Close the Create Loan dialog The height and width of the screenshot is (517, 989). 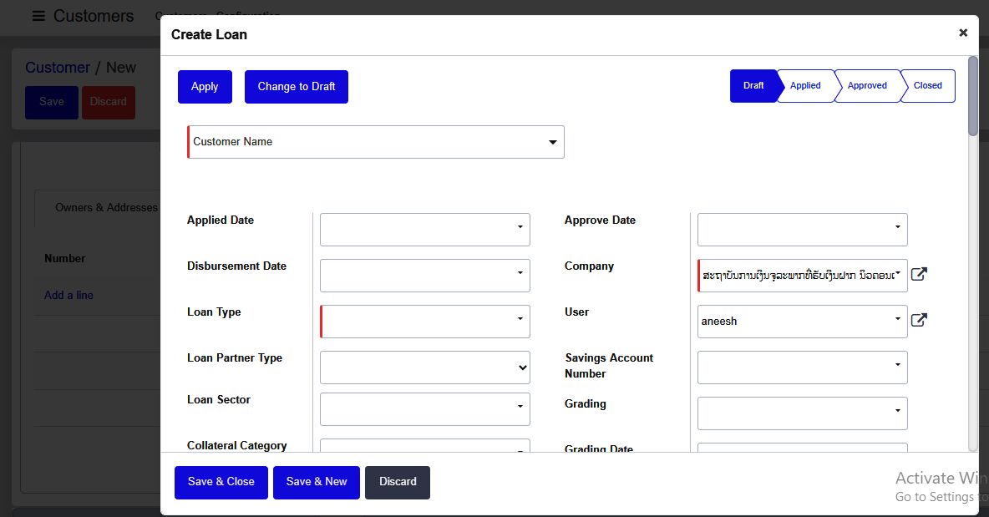click(x=963, y=33)
